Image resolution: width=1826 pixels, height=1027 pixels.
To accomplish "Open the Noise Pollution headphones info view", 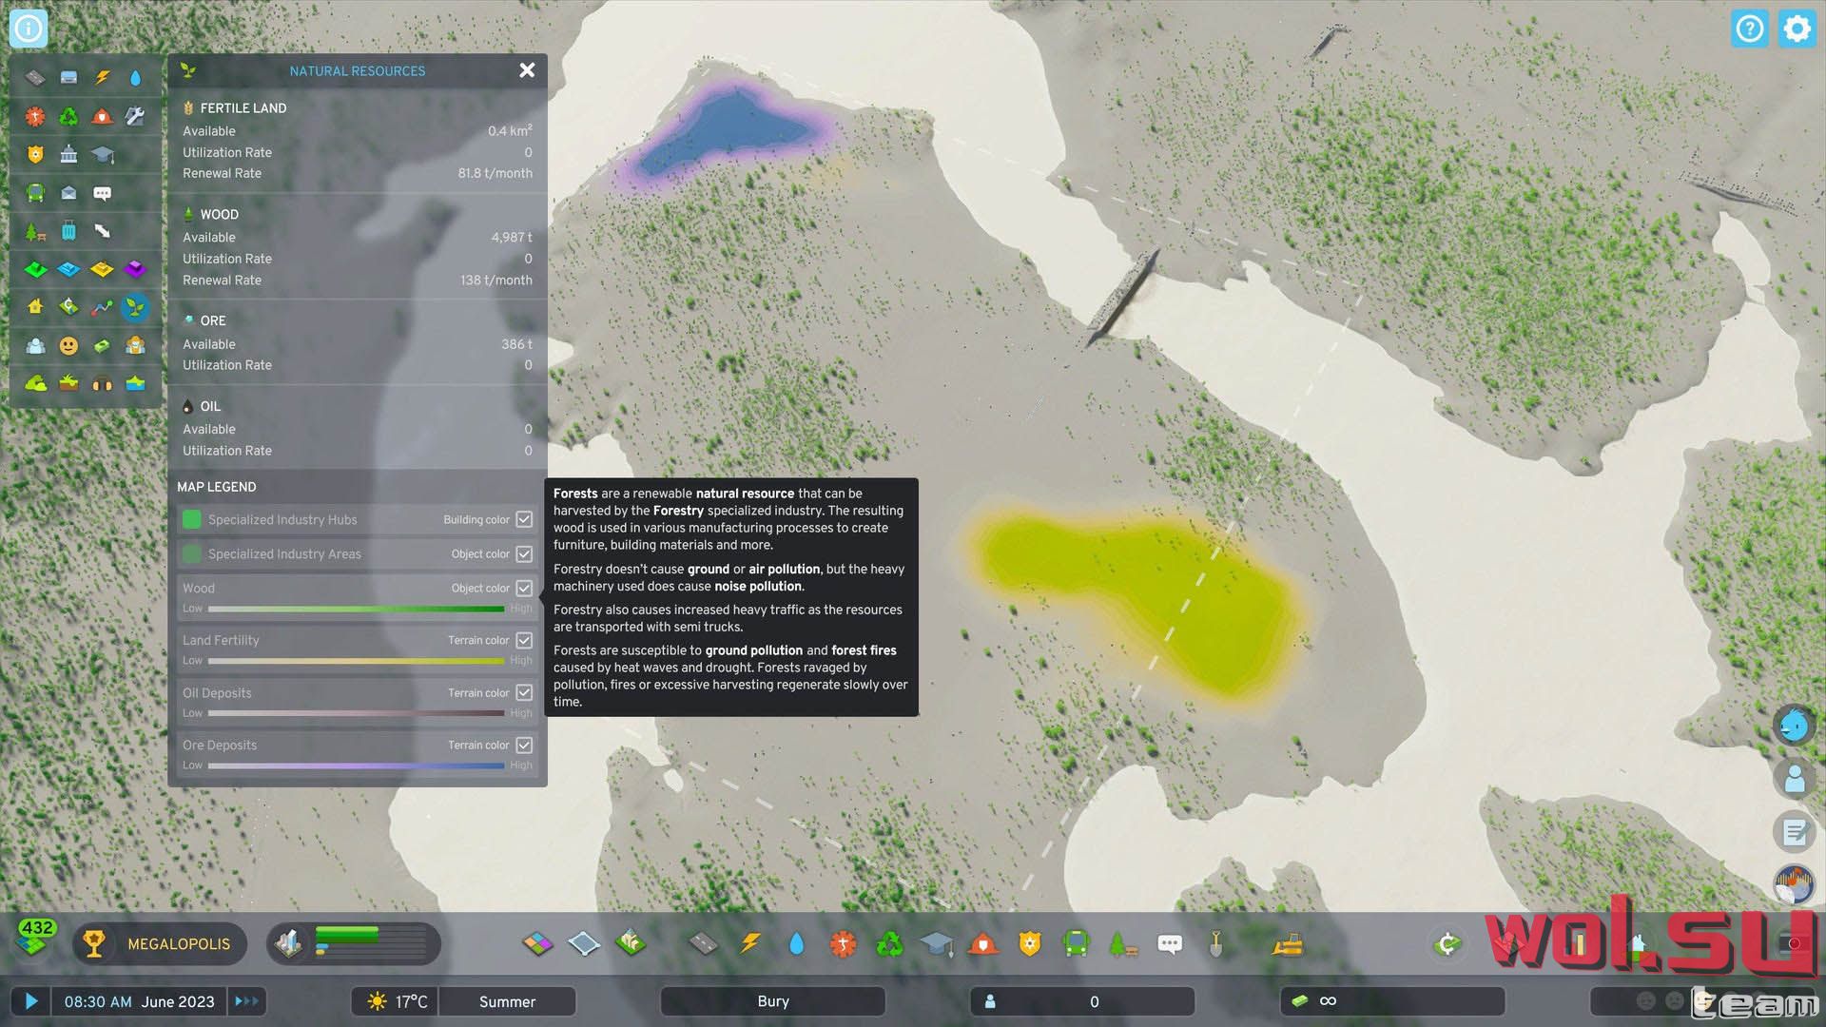I will click(102, 384).
